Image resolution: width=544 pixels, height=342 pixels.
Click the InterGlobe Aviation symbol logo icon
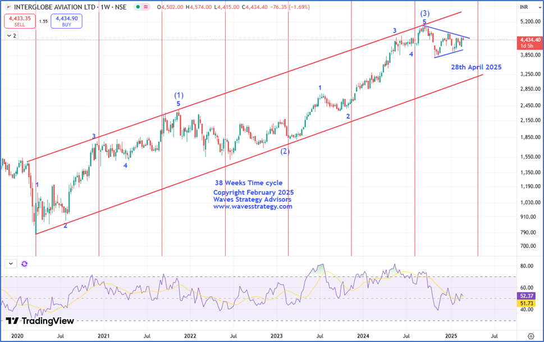point(8,7)
